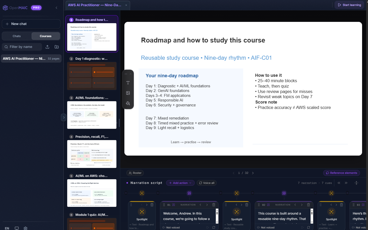Select slide 1 Roadmap thumbnail

92,37
